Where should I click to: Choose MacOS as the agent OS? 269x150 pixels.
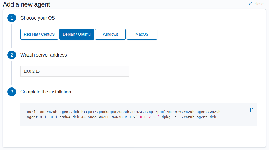142,34
